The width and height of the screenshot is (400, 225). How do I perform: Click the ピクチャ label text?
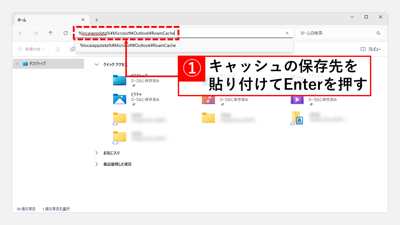(x=137, y=94)
